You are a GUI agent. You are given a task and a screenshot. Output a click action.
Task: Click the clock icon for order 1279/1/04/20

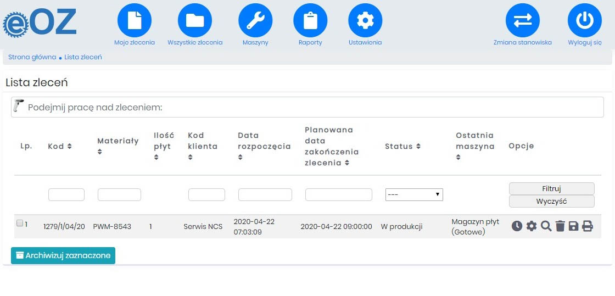tap(517, 226)
